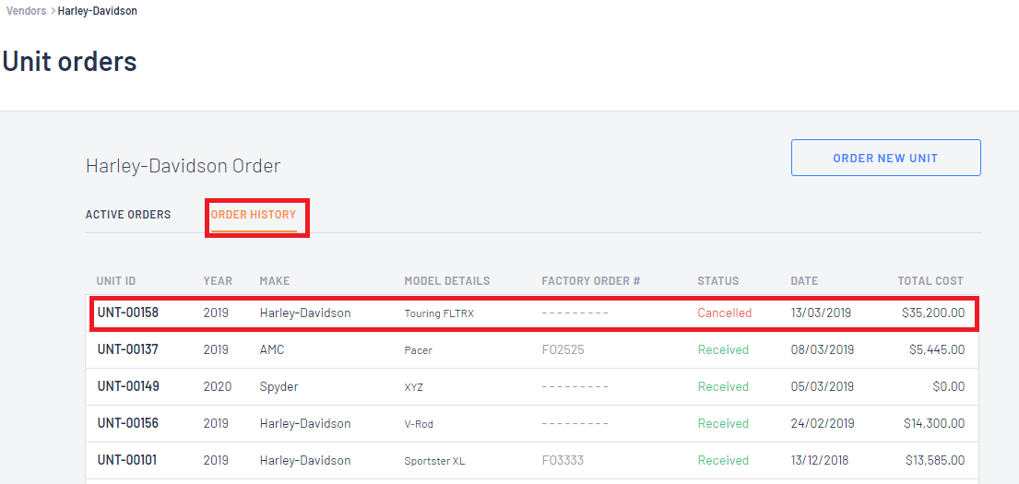Sort by Factory Order # header
This screenshot has width=1019, height=484.
591,281
